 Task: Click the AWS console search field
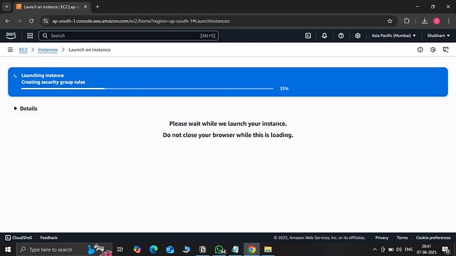tap(128, 35)
